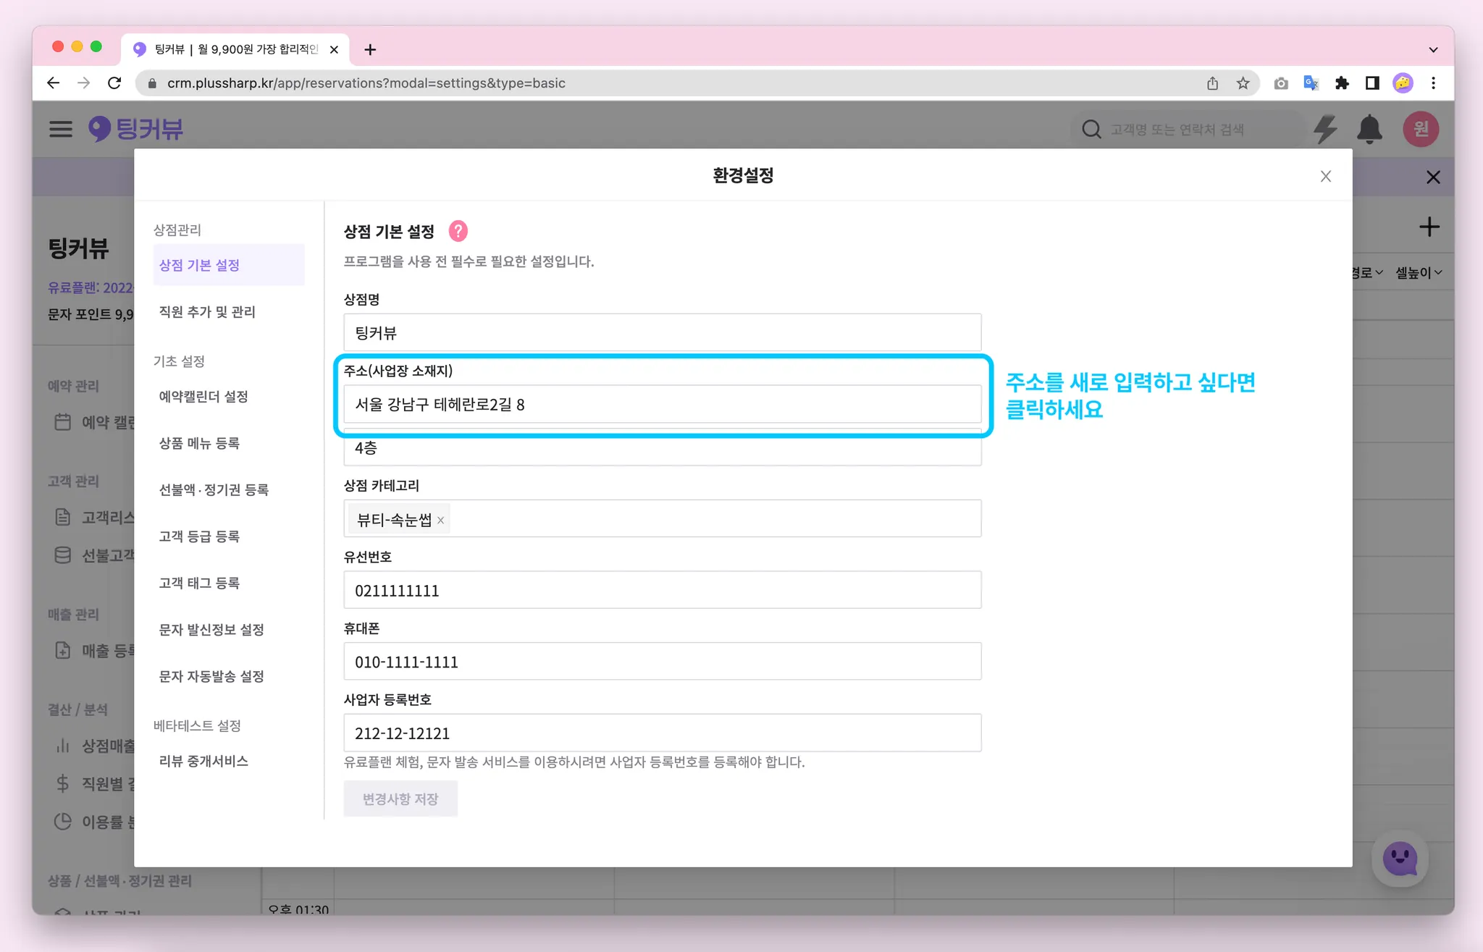Screen dimensions: 1483x952
Task: Click the 주소(사업장 소재지) address field
Action: coord(662,405)
